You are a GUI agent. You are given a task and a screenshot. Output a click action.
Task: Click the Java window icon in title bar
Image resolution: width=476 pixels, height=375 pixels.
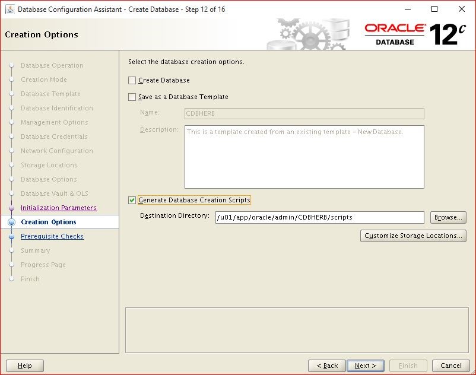(10, 9)
